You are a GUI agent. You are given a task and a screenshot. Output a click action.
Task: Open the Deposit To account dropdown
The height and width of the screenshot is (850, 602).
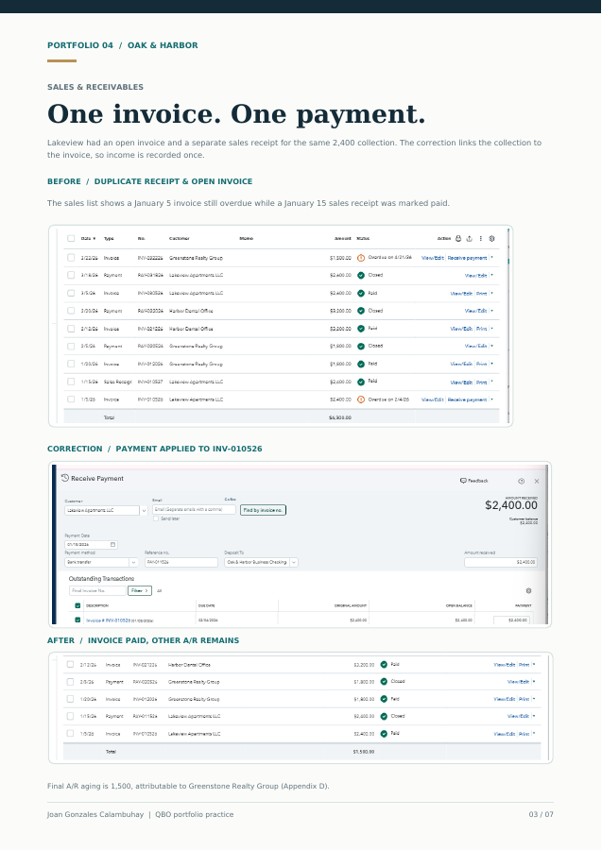tap(294, 563)
